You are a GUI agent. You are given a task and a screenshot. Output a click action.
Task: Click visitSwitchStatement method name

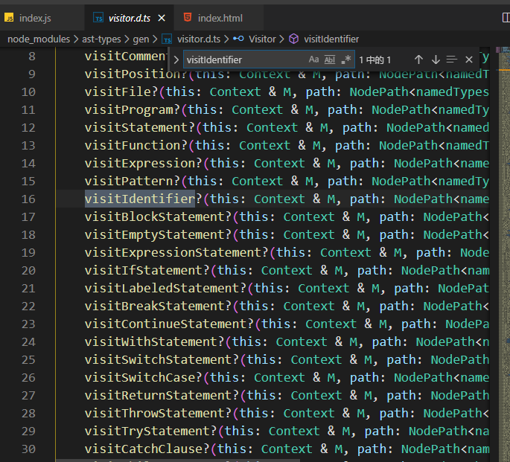click(158, 360)
